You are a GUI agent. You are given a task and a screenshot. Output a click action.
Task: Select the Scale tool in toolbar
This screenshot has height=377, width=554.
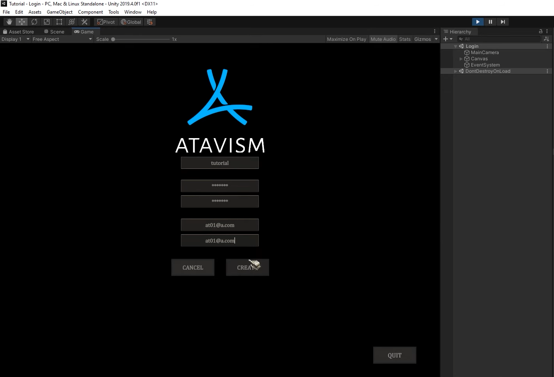point(47,22)
